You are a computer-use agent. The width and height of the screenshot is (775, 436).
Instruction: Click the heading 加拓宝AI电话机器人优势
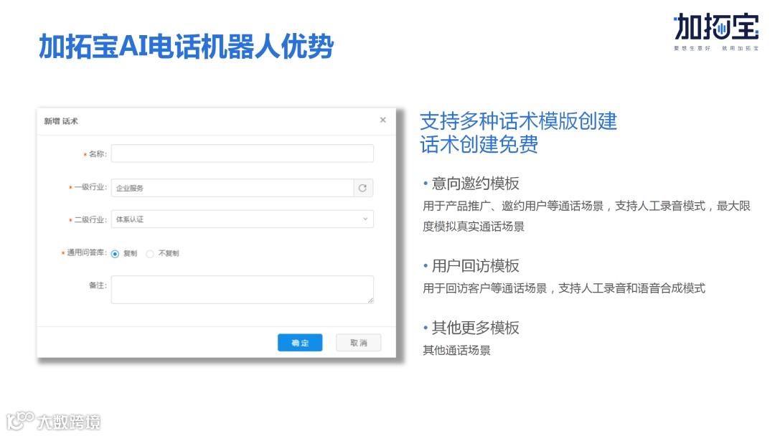coord(187,47)
